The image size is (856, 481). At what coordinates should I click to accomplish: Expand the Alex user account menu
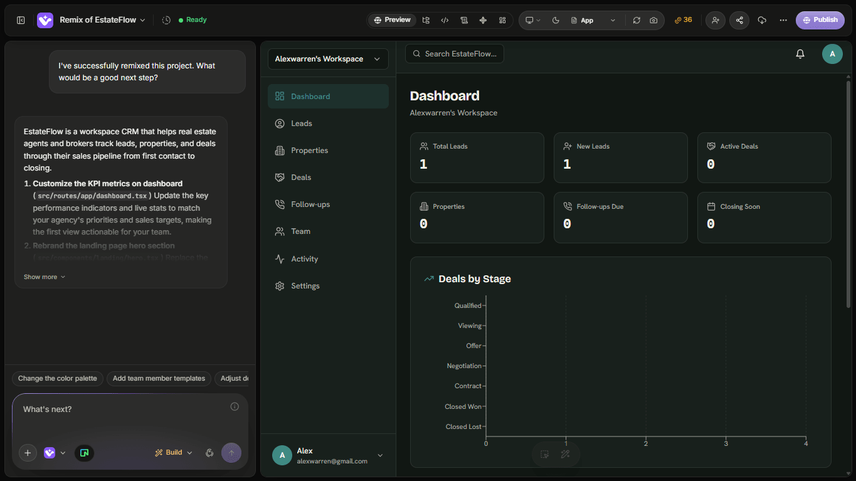tap(328, 455)
